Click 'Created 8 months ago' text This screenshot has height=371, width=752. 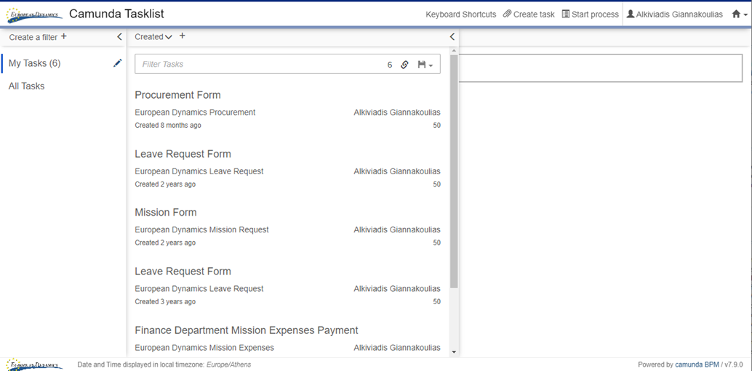point(168,126)
